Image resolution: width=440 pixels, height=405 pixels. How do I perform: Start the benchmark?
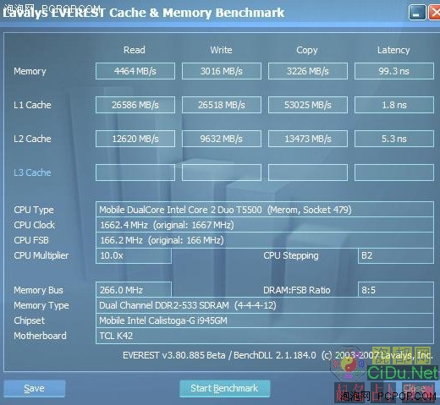click(x=224, y=388)
